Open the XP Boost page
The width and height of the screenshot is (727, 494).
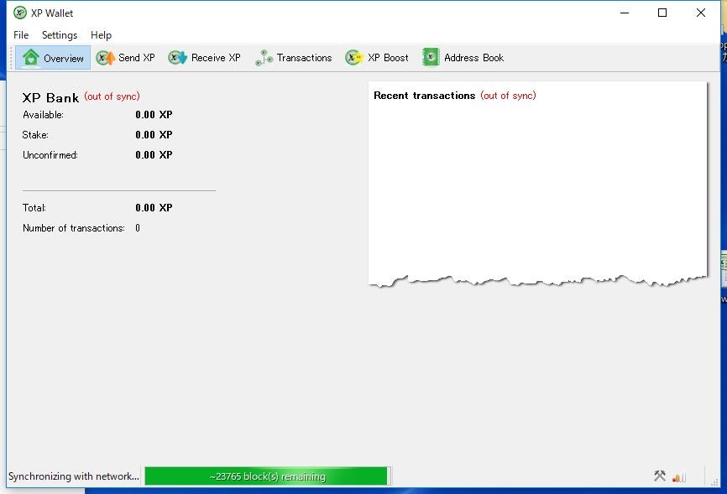point(377,58)
